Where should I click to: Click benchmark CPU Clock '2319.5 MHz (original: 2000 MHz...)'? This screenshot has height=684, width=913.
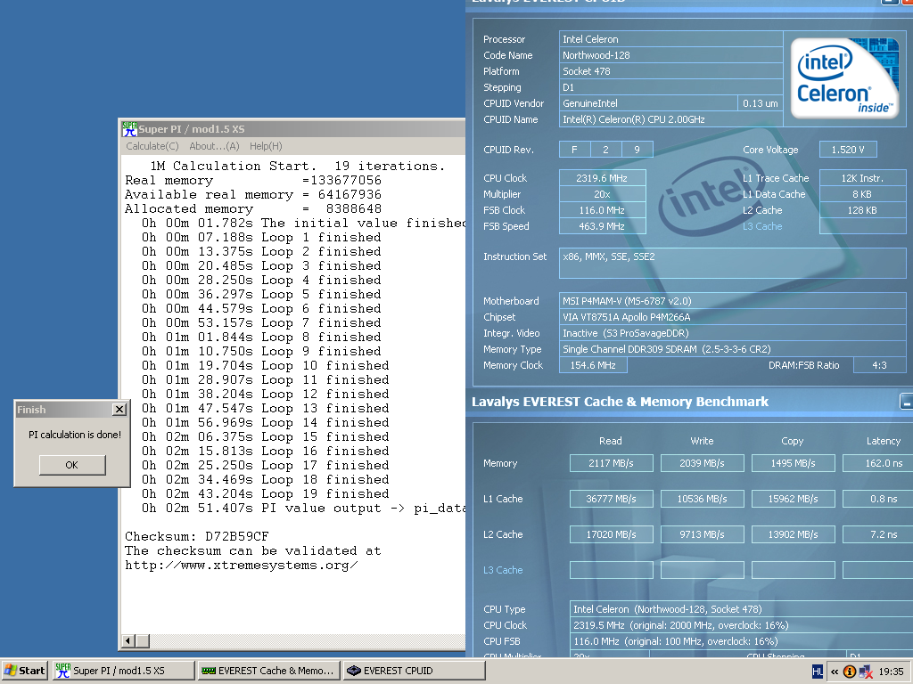coord(741,625)
